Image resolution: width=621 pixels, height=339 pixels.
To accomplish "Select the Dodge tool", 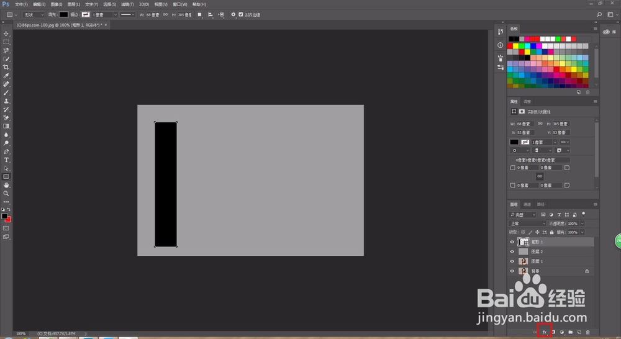I will pyautogui.click(x=6, y=143).
